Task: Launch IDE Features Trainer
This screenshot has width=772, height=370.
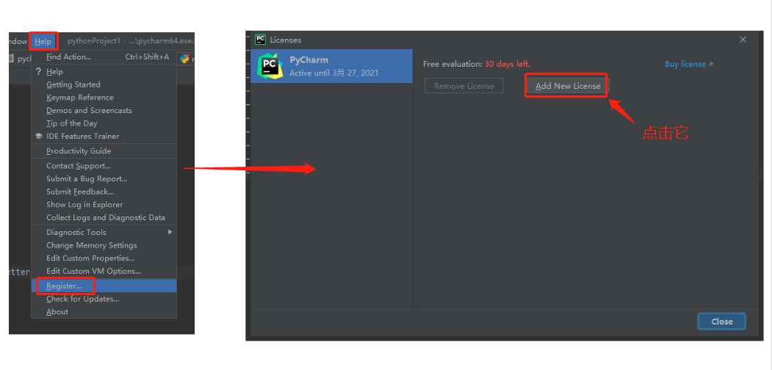Action: 104,137
